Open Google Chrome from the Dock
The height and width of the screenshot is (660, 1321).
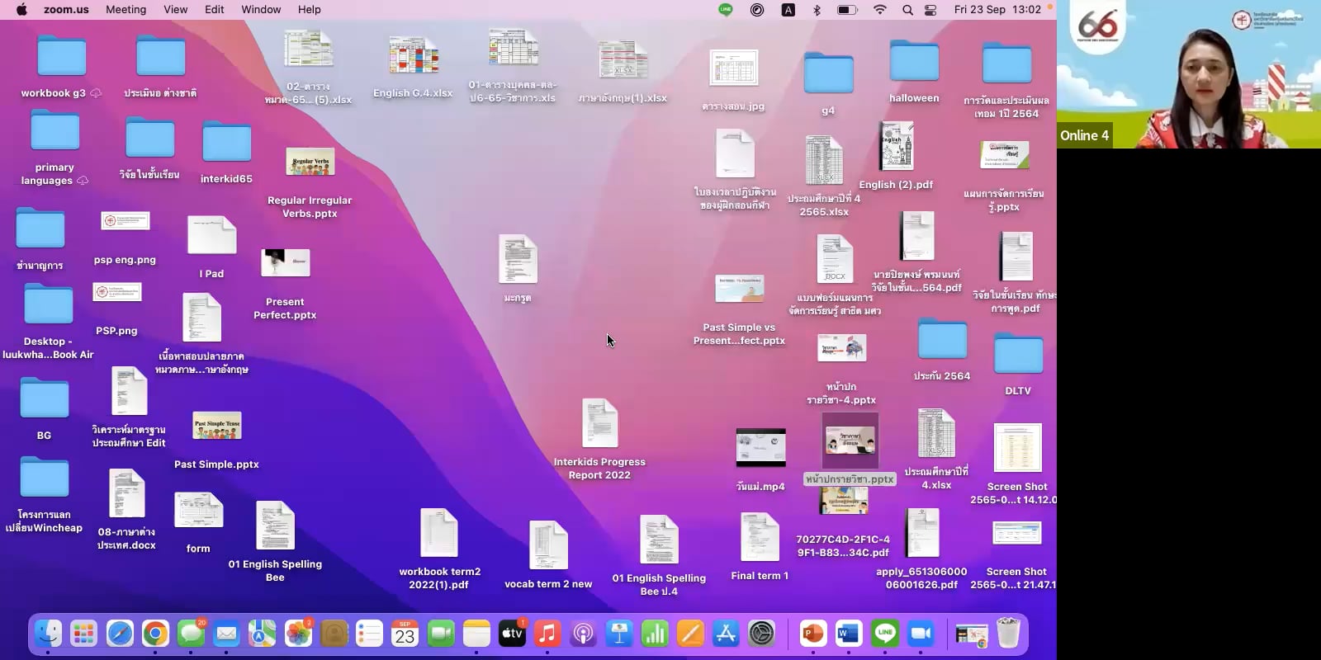155,634
